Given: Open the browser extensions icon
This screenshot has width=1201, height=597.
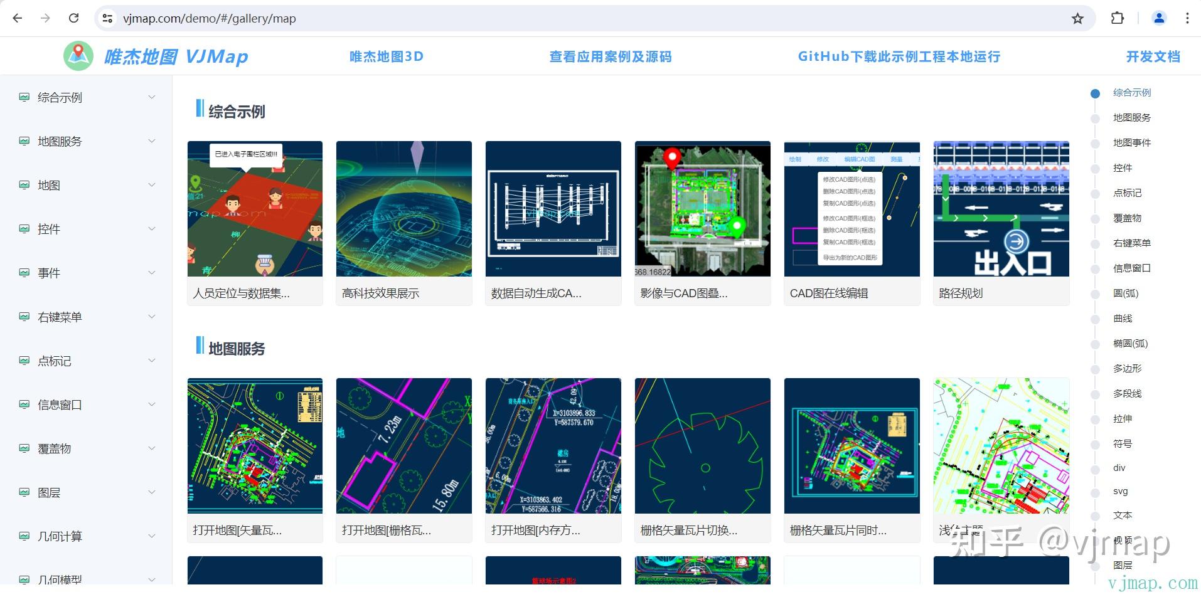Looking at the screenshot, I should [x=1118, y=18].
